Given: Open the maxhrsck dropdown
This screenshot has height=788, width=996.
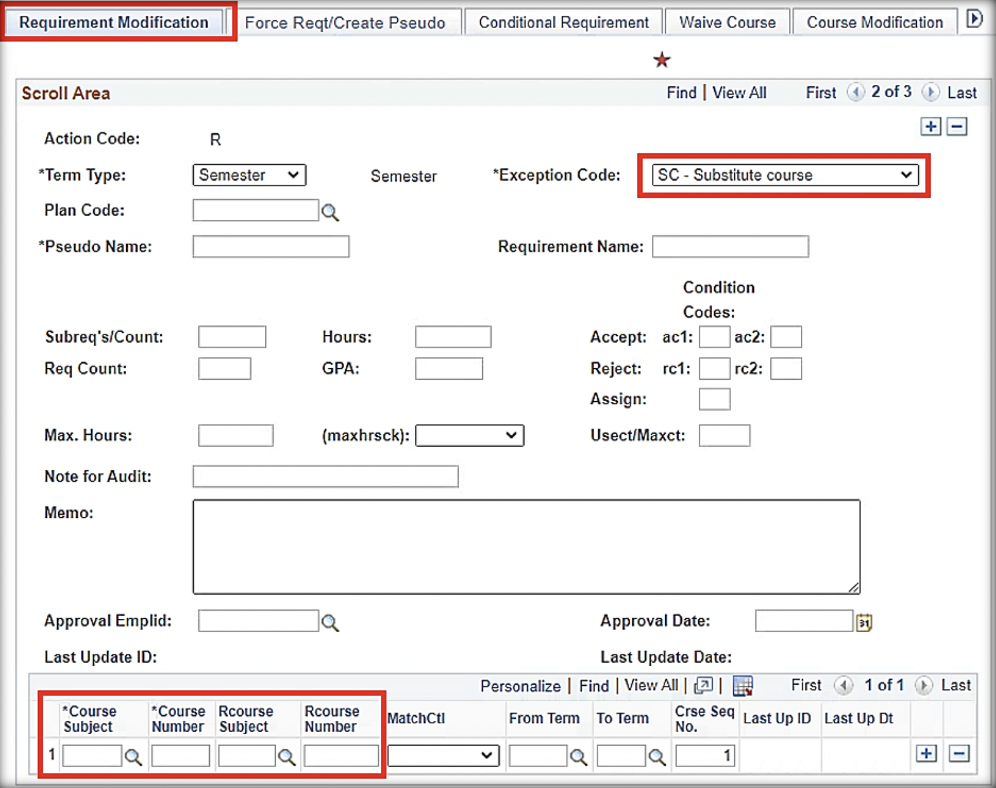Looking at the screenshot, I should coord(469,436).
